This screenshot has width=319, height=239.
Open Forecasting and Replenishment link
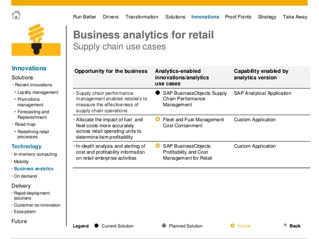[33, 114]
